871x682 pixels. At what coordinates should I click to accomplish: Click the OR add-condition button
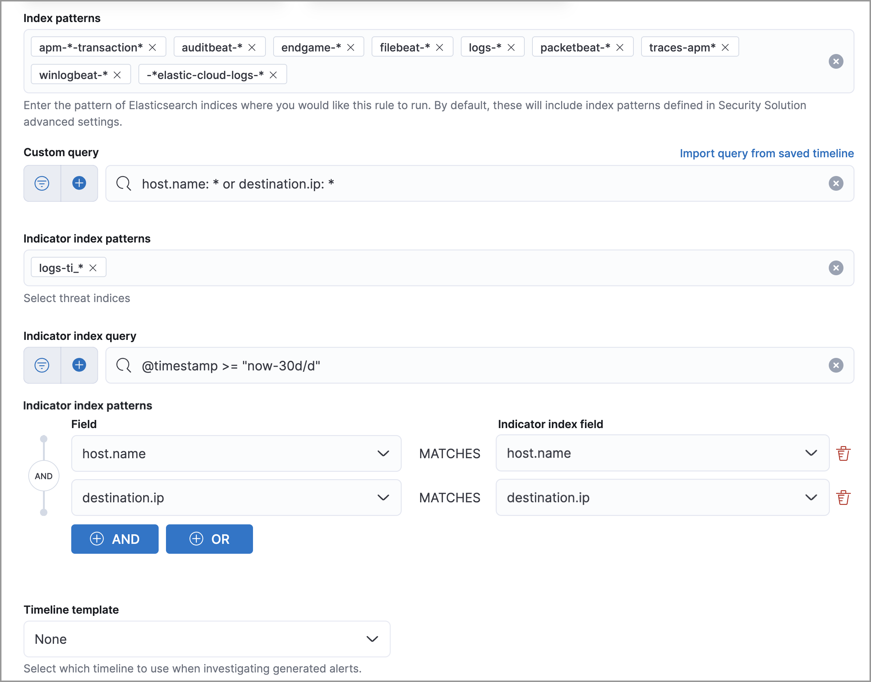point(209,539)
